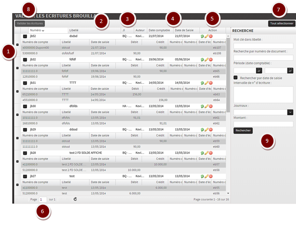The image size is (296, 225).
Task: Click the red delete icon for jb31
Action: [211, 83]
